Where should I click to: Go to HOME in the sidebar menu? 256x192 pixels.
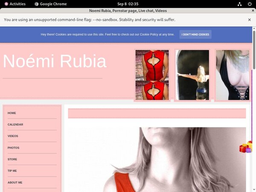pos(12,113)
